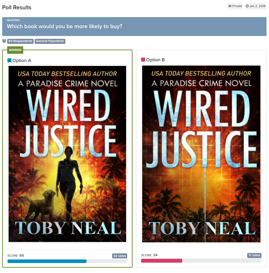Click the Option A label text
Image resolution: width=269 pixels, height=273 pixels.
[x=22, y=61]
